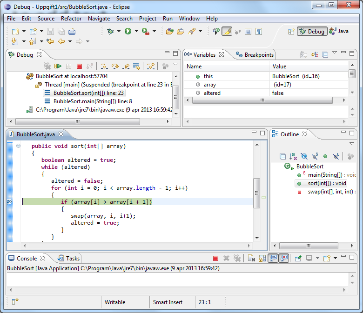Switch to the Tasks tab
The width and height of the screenshot is (363, 313).
pos(69,259)
